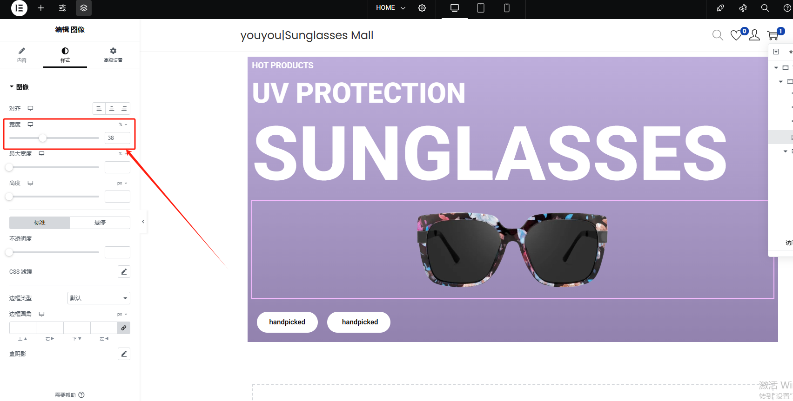Image resolution: width=793 pixels, height=401 pixels.
Task: Edit CSS filters pencil button
Action: coord(124,272)
